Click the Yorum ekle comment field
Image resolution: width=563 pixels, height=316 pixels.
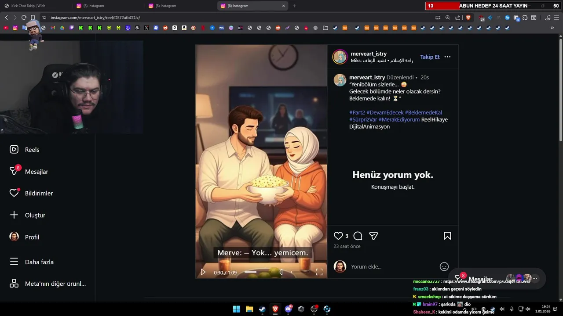(394, 266)
